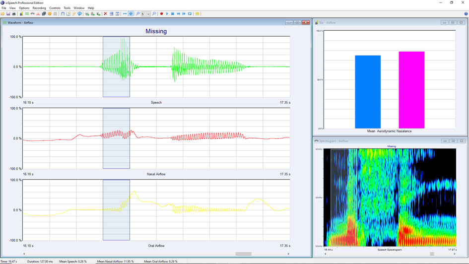
Task: Open the zoom level dropdown showing 5
Action: tap(146, 14)
